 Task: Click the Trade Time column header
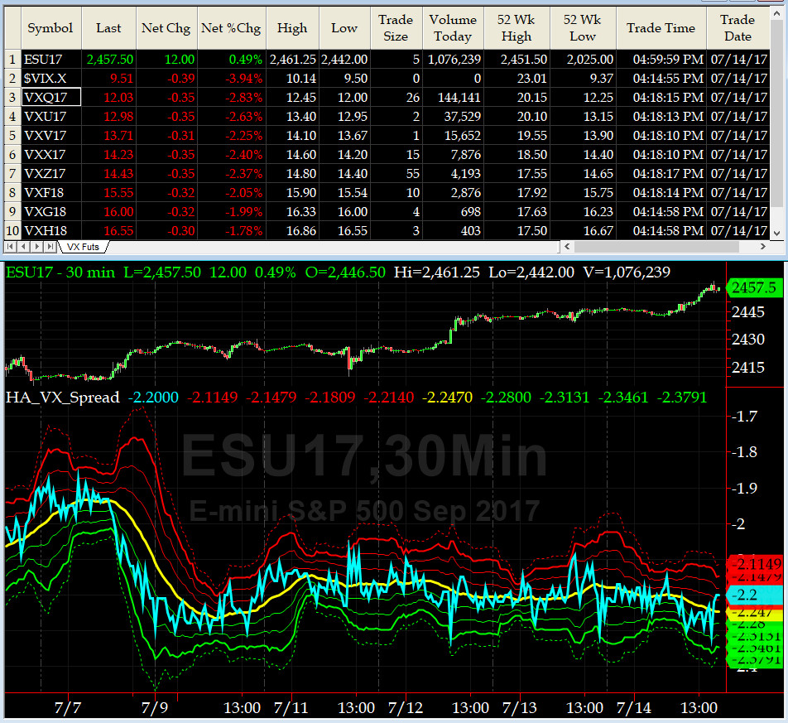point(661,28)
